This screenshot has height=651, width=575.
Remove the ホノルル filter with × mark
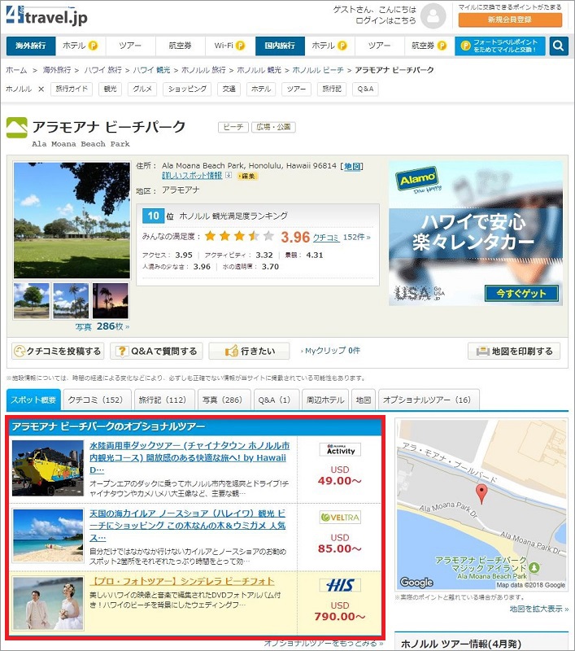click(x=41, y=89)
